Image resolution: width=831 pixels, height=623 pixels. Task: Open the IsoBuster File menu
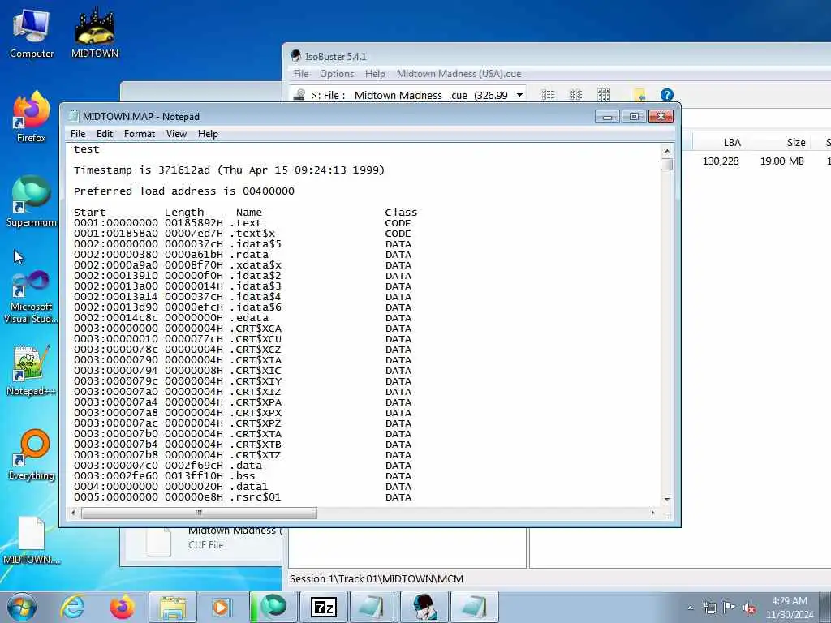click(301, 74)
